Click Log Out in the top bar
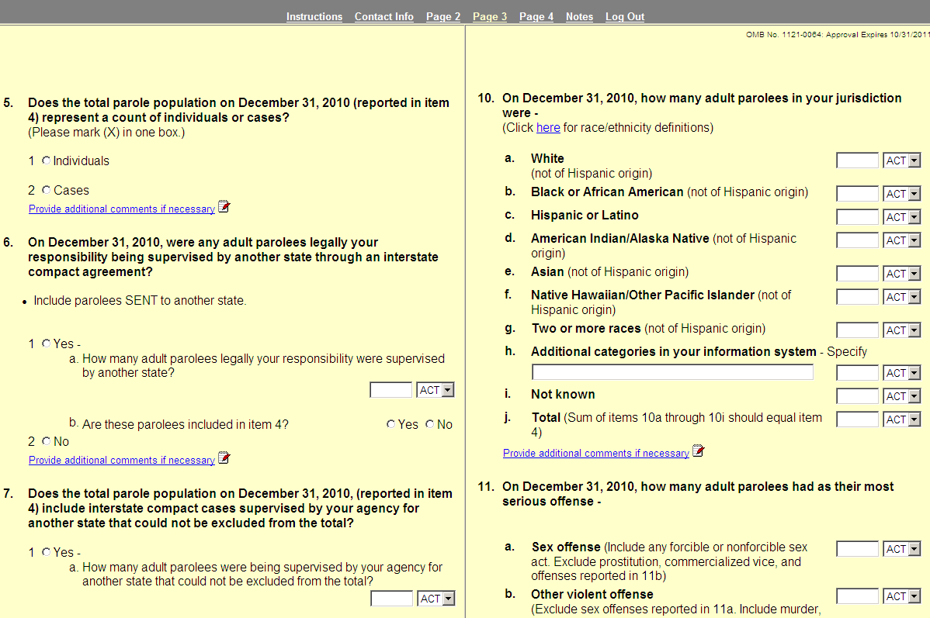930x618 pixels. point(625,17)
